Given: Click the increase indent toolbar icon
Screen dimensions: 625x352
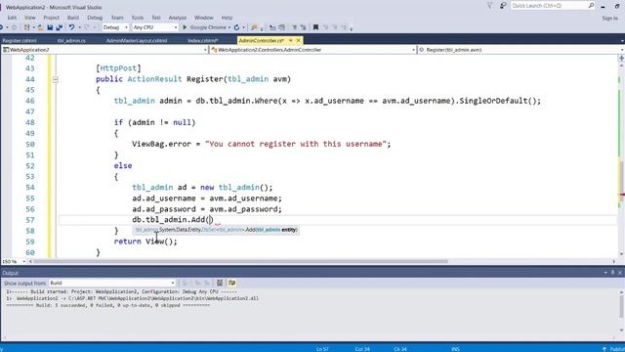Looking at the screenshot, I should click(x=282, y=27).
